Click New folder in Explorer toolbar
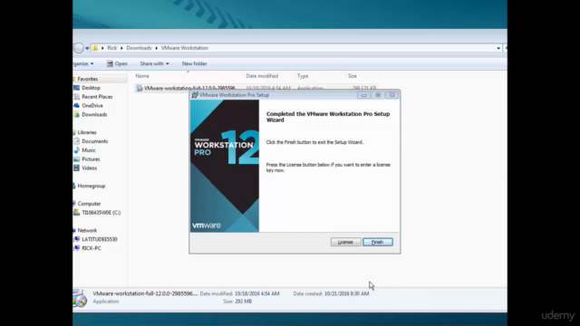 tap(194, 63)
